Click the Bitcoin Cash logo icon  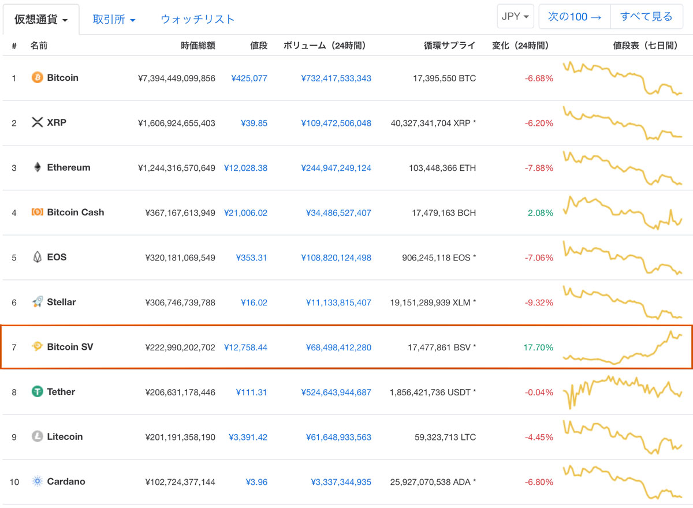[x=38, y=212]
